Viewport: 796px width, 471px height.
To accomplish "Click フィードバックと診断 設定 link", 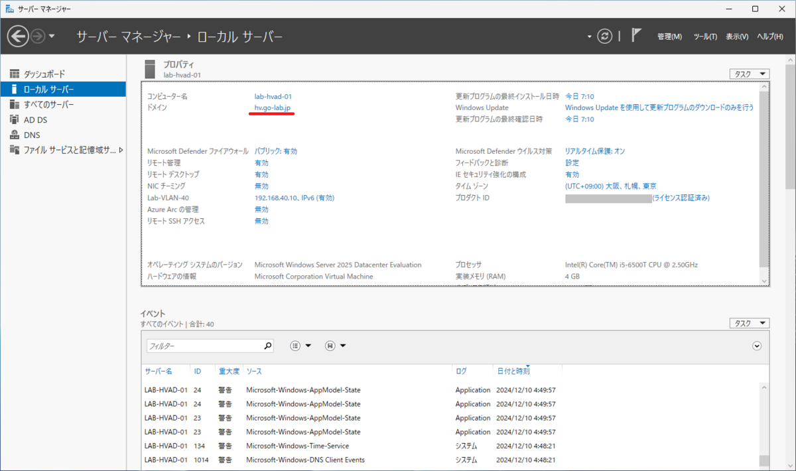I will [x=572, y=163].
